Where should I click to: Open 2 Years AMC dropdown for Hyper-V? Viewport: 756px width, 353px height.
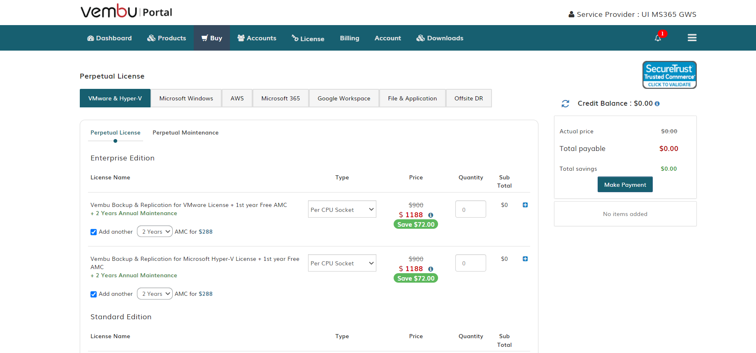[x=155, y=293]
